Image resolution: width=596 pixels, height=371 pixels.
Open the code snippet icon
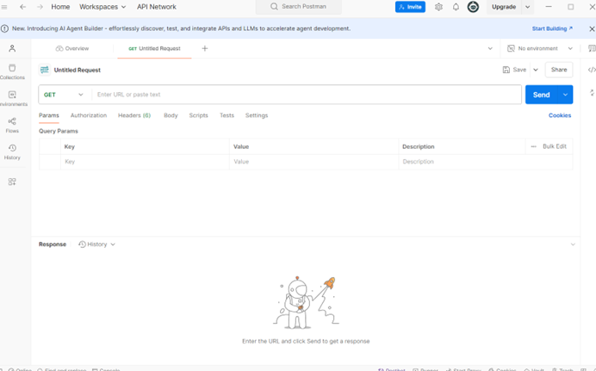click(592, 70)
